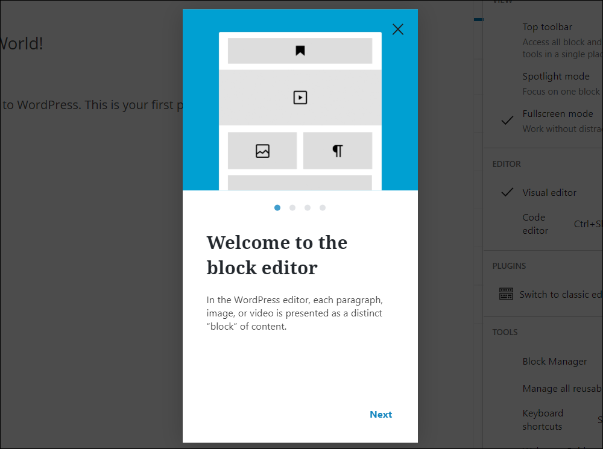The width and height of the screenshot is (603, 449).
Task: Click the TOOLS section label
Action: click(505, 331)
